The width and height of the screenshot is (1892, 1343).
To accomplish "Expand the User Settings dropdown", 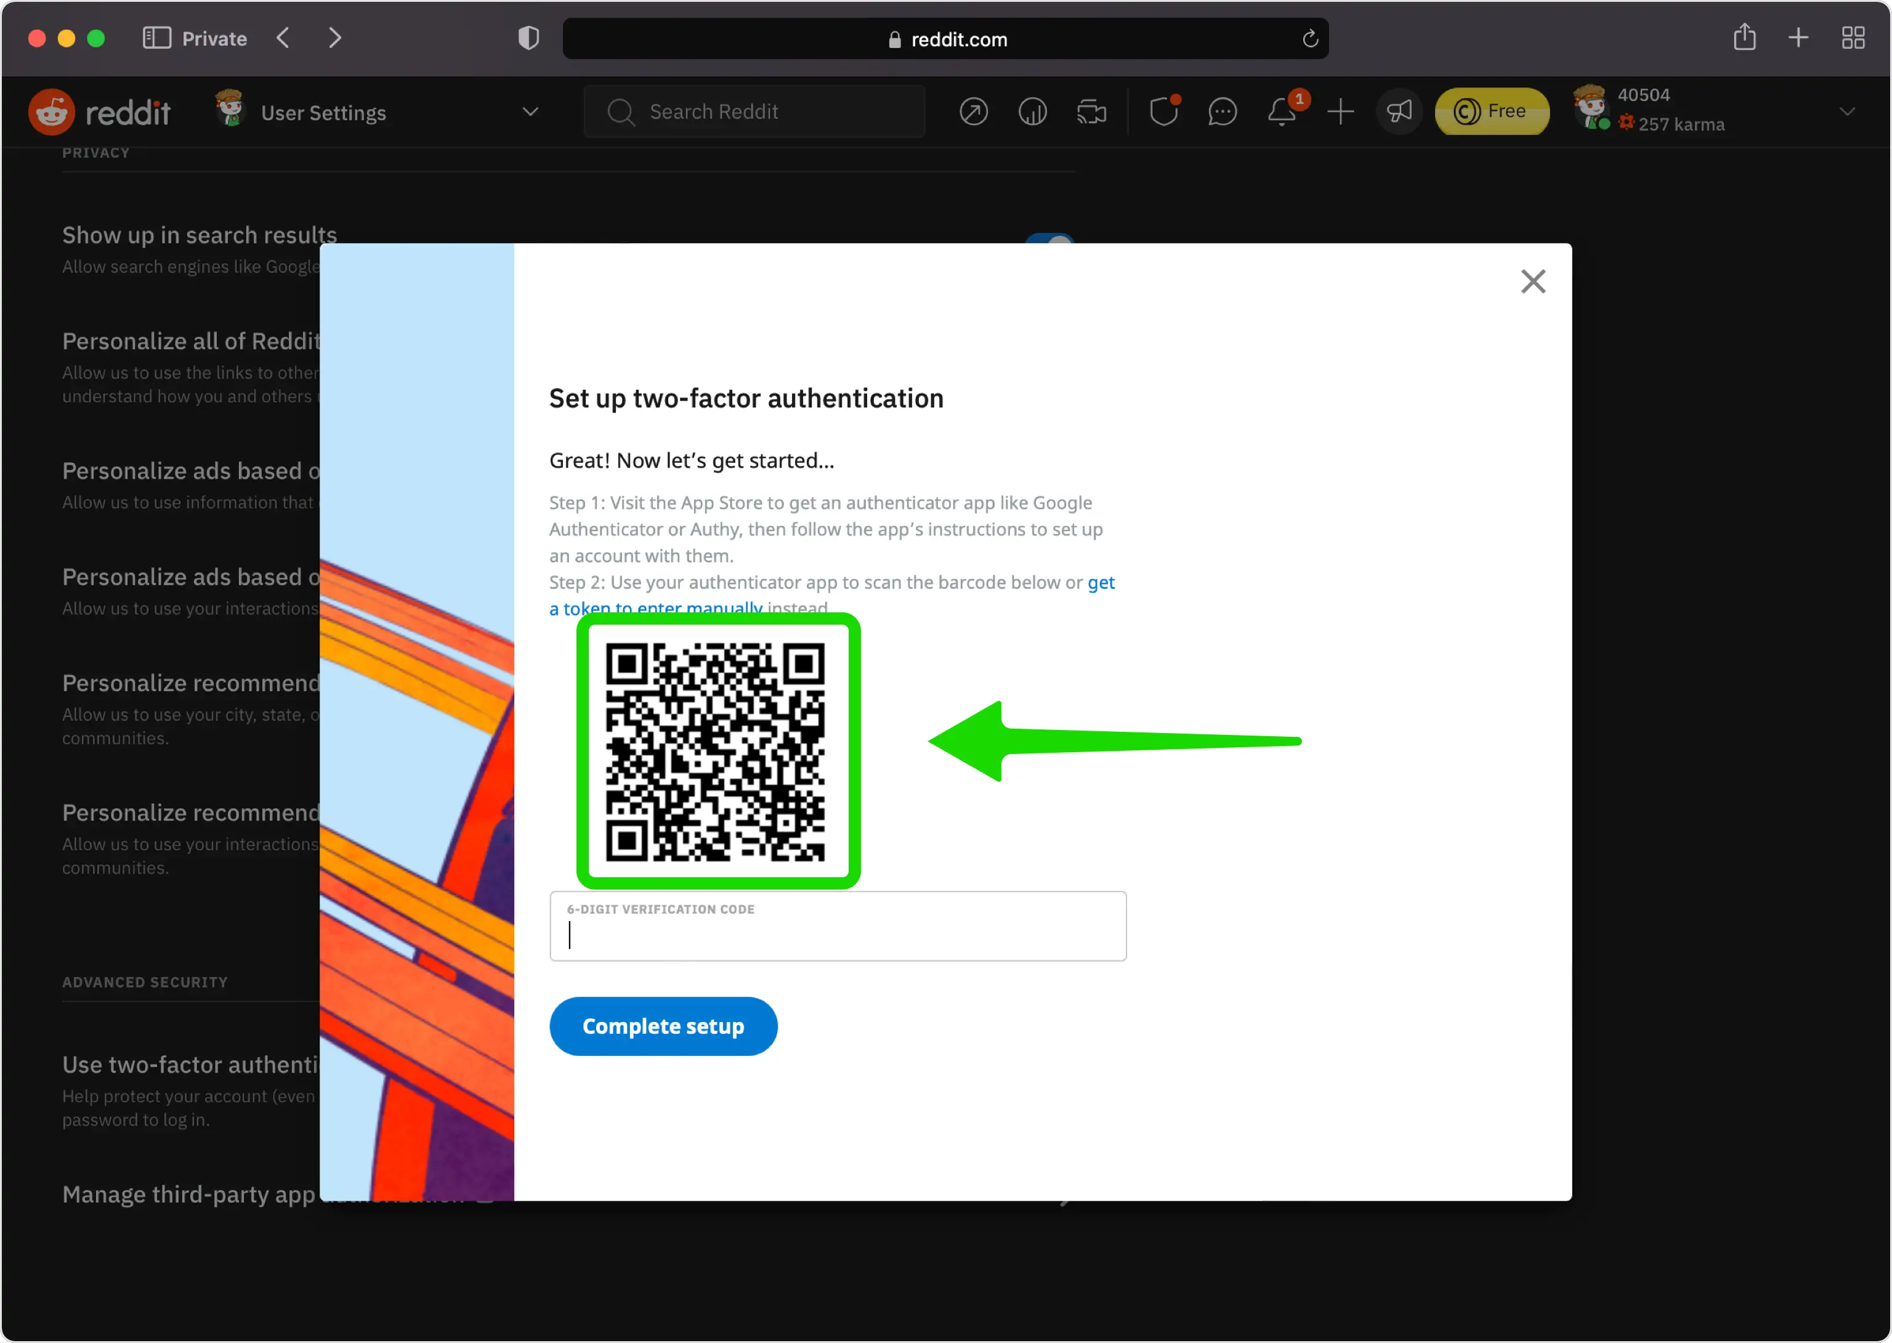I will (531, 111).
